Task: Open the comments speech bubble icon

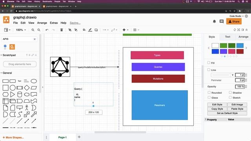Action: [x=222, y=22]
